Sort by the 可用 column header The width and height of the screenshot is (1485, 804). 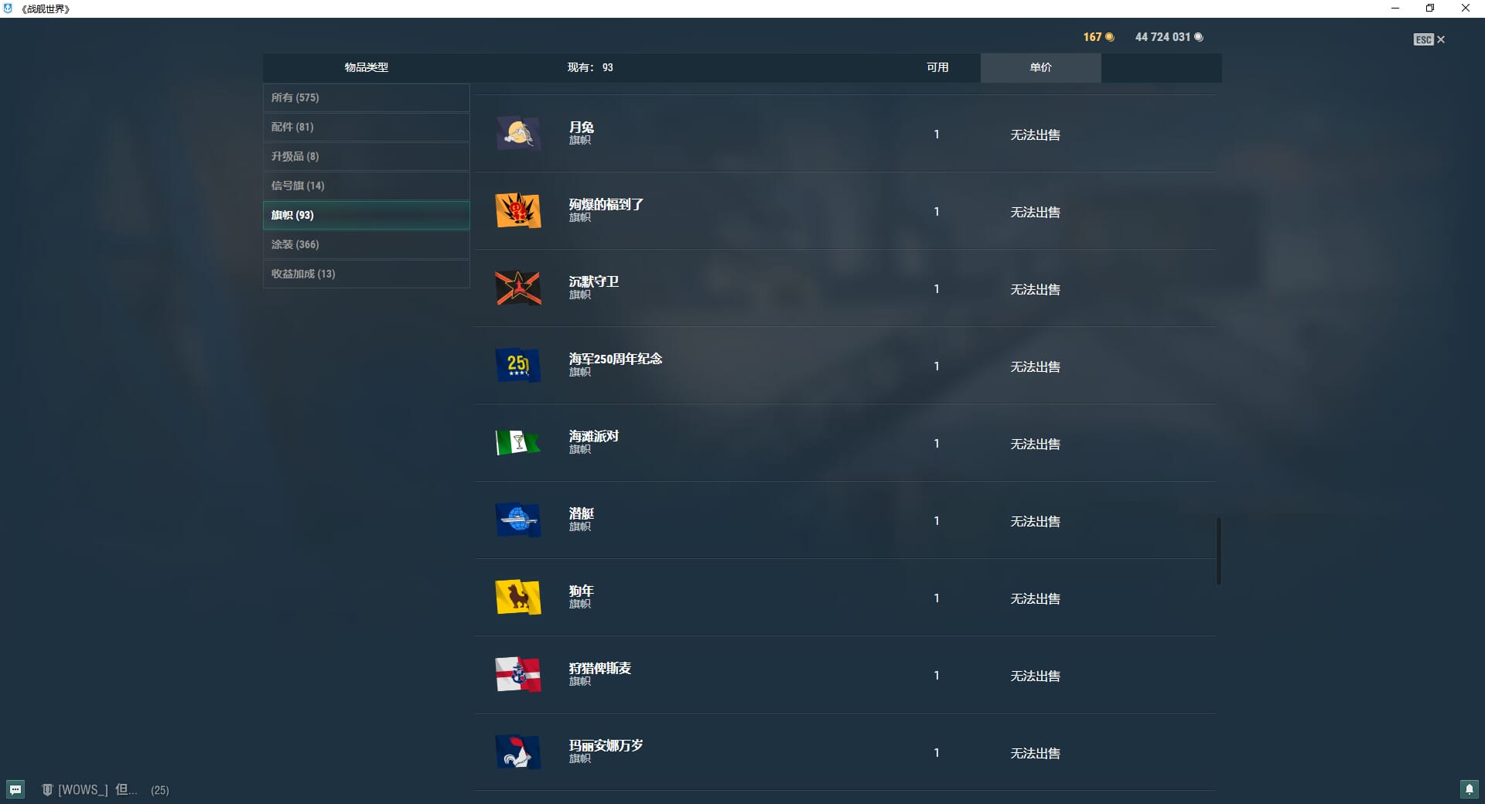point(937,67)
